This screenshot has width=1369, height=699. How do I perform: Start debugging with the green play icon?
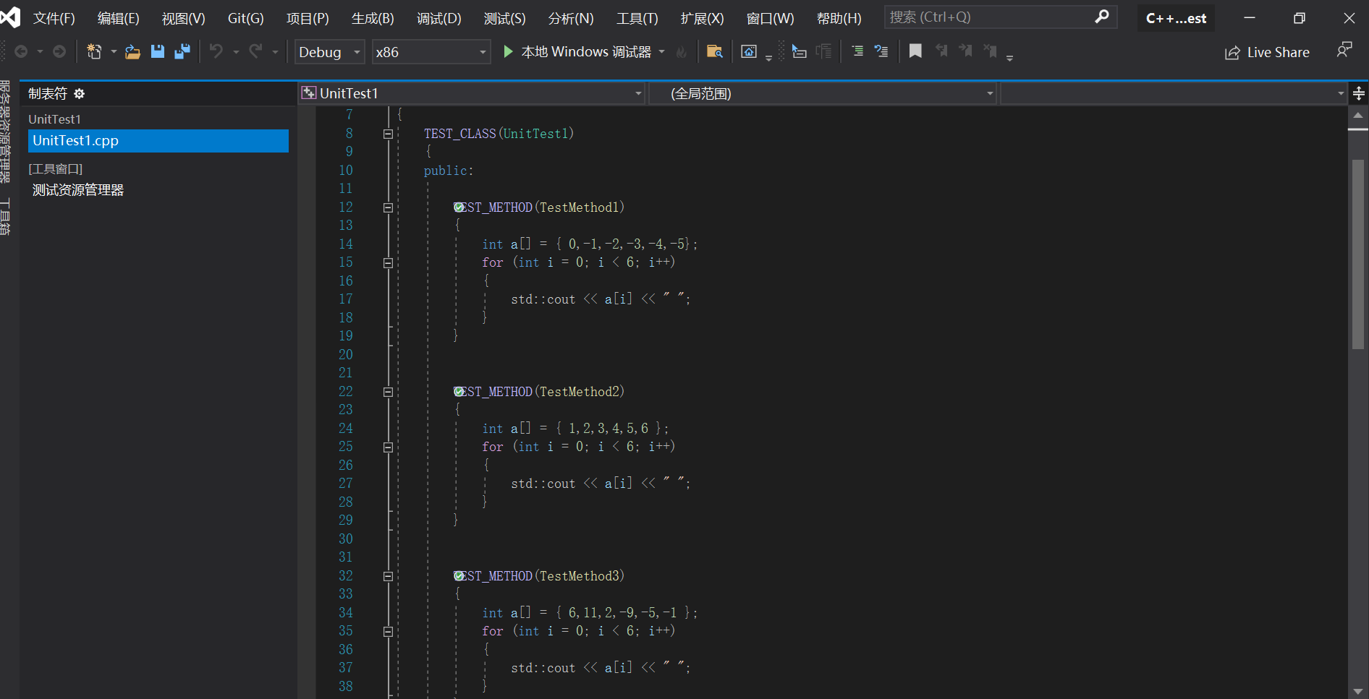(x=508, y=51)
